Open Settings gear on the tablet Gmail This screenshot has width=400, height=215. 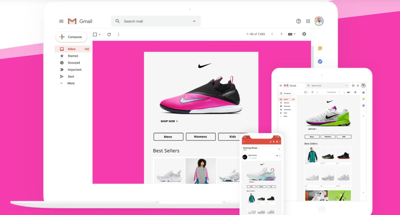click(x=355, y=92)
